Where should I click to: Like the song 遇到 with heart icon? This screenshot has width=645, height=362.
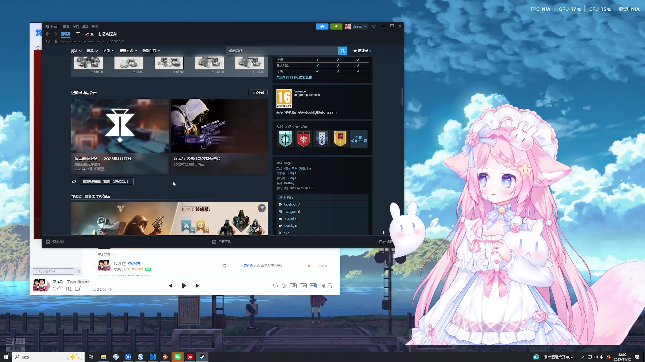coord(224,266)
